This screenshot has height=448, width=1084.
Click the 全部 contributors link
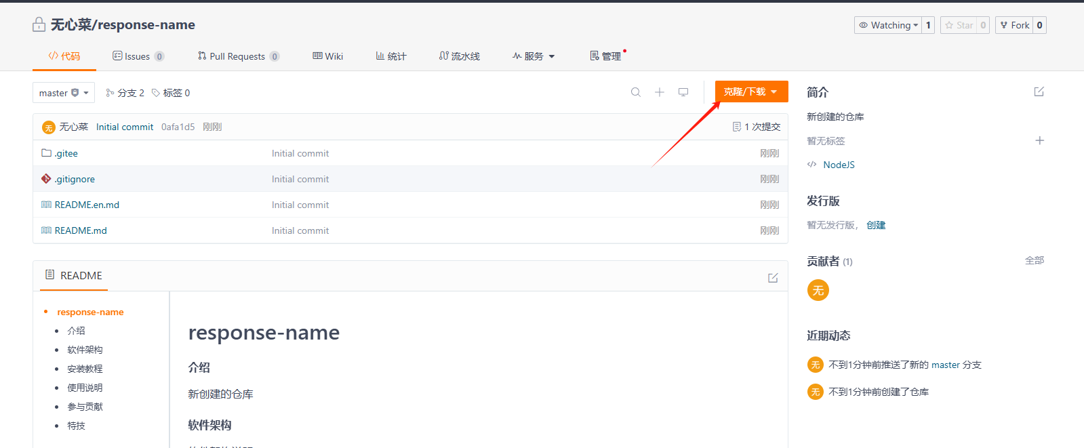pos(1035,260)
